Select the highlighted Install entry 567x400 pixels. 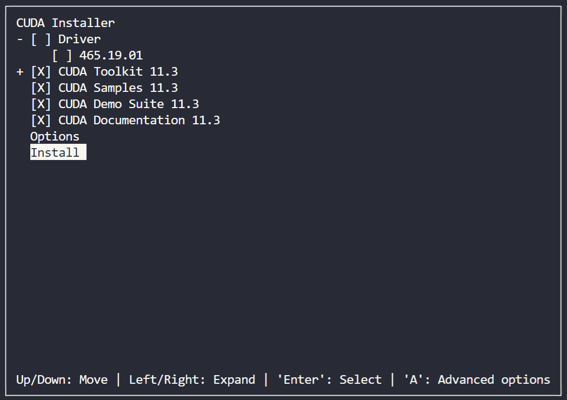point(58,152)
